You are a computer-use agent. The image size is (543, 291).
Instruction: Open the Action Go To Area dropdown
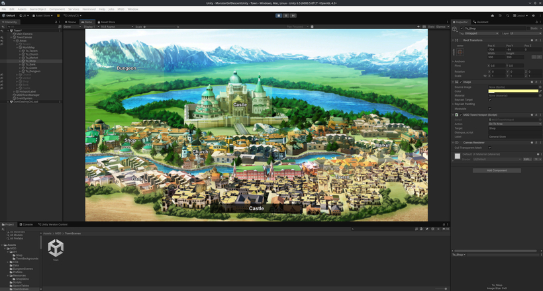click(515, 124)
